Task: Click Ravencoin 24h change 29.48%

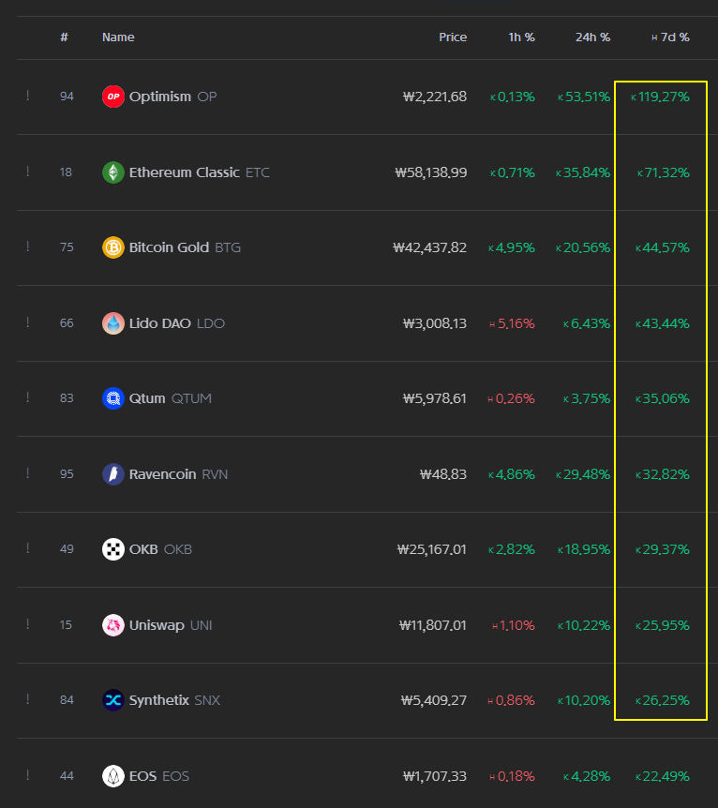Action: tap(583, 474)
